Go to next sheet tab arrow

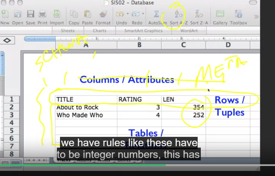tap(39, 160)
